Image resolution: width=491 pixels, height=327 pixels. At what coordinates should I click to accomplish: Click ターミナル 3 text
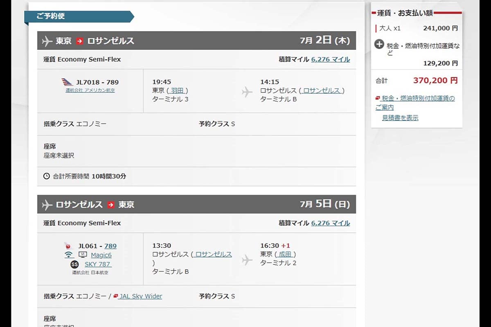(x=170, y=99)
